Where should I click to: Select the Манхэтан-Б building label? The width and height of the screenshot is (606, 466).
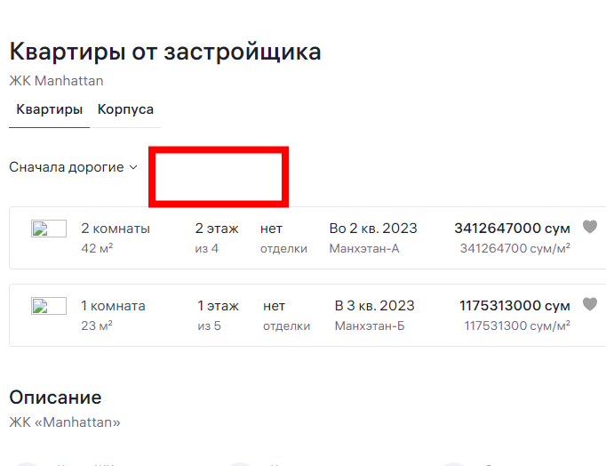370,325
